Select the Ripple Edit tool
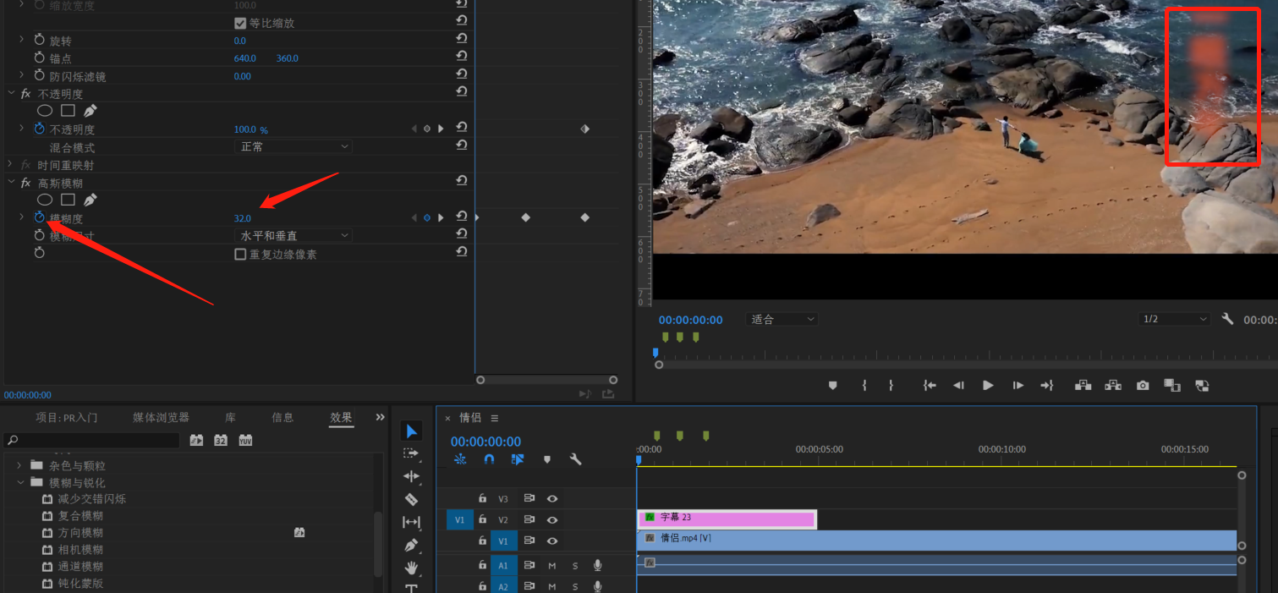This screenshot has height=593, width=1278. point(411,476)
